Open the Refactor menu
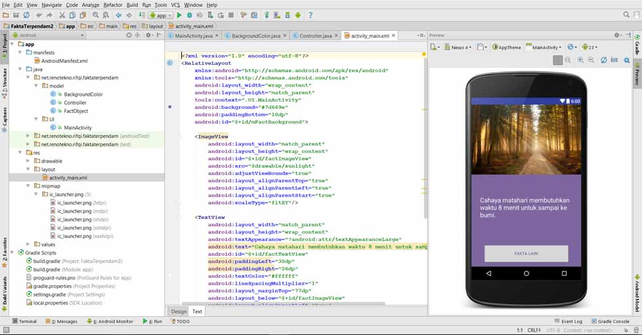Screen dimensions: 642x335 [x=112, y=5]
